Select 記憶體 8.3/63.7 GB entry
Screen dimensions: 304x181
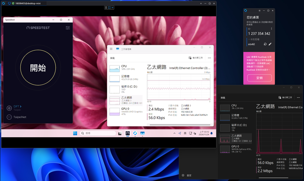[235, 117]
